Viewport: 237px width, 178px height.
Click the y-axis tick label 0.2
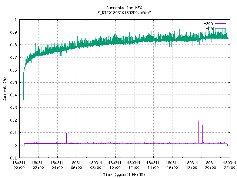click(13, 120)
